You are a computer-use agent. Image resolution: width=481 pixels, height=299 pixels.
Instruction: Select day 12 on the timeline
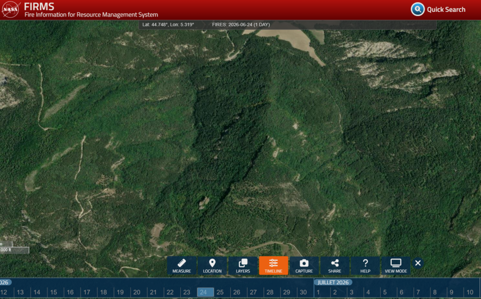4,292
